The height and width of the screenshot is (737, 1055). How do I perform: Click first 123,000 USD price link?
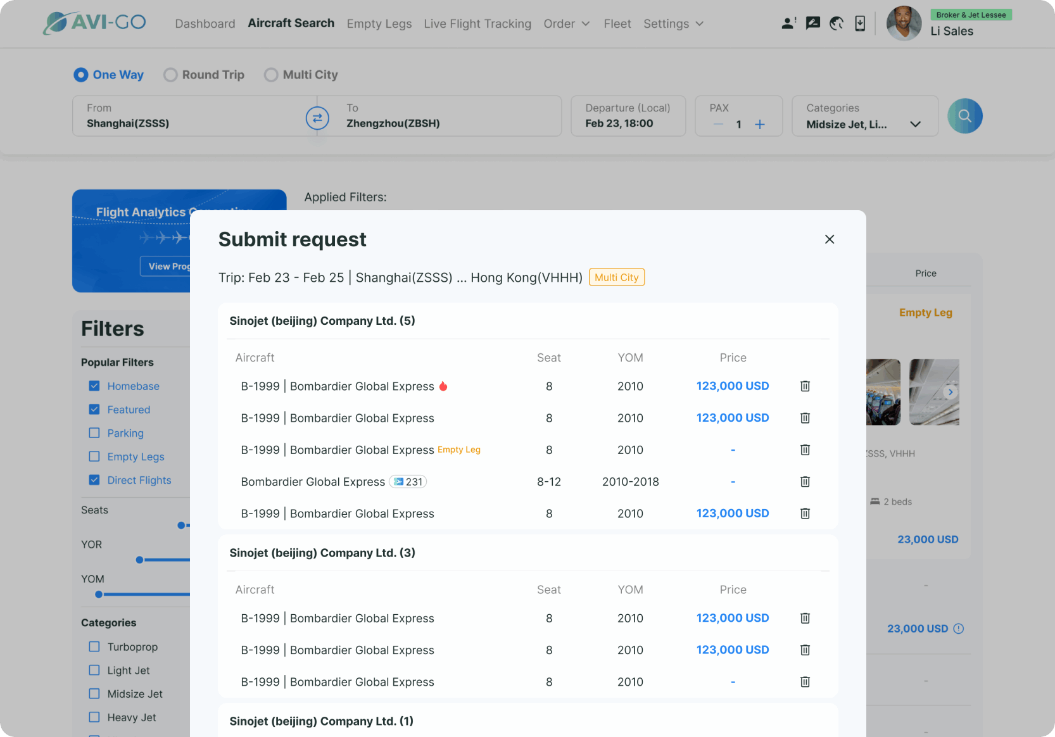click(733, 386)
